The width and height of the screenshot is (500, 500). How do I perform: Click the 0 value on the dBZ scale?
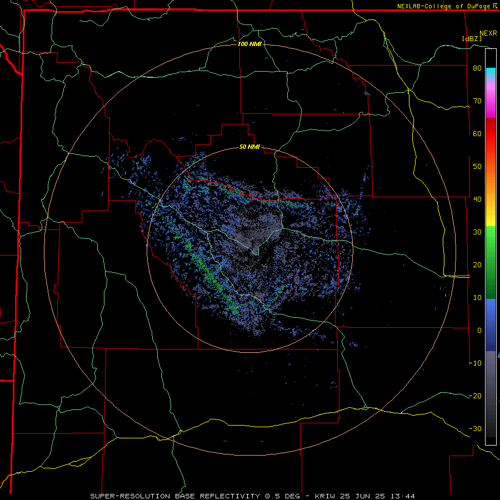click(x=479, y=331)
